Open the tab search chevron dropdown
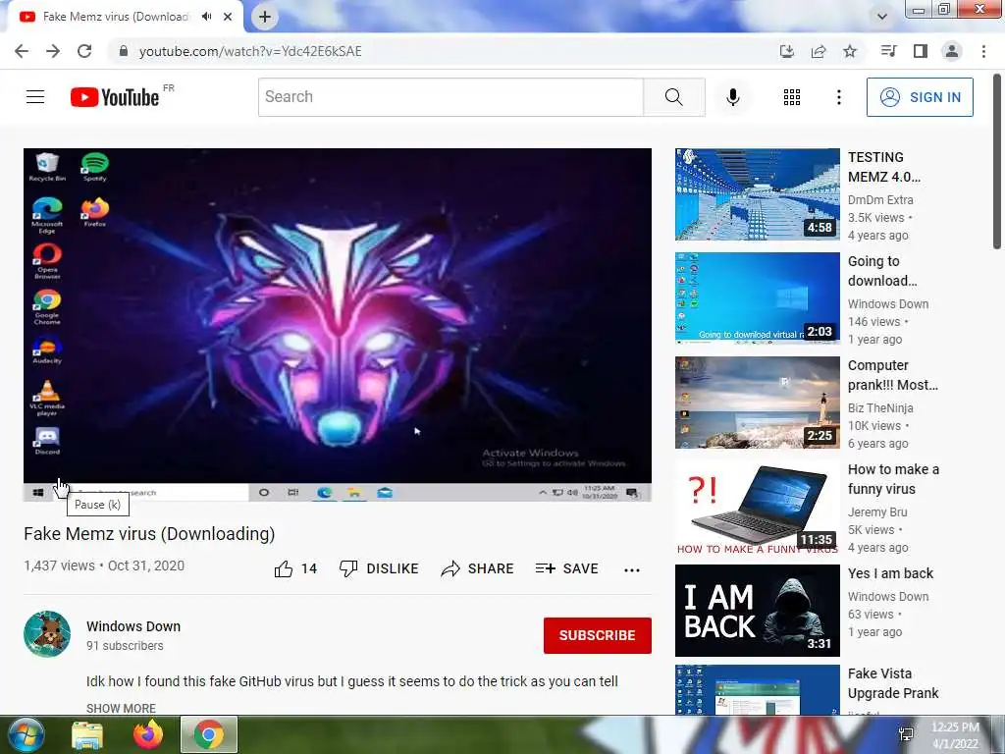Image resolution: width=1005 pixels, height=754 pixels. (882, 17)
